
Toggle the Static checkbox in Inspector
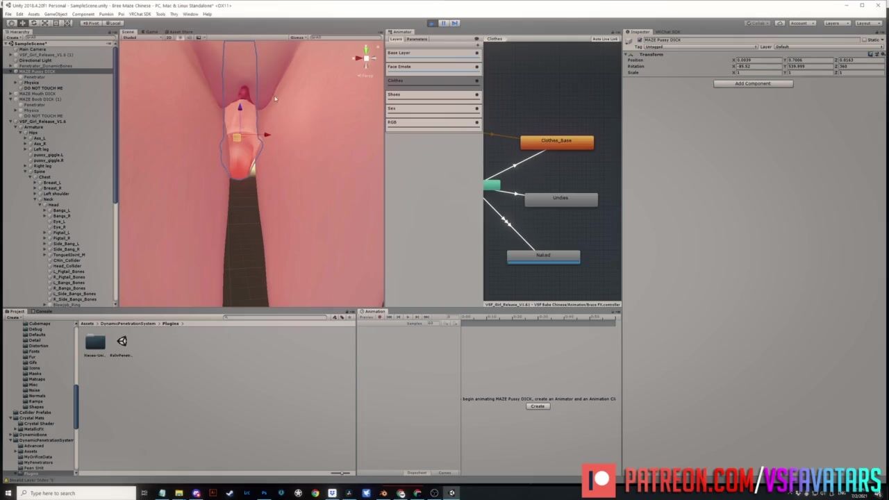[865, 40]
